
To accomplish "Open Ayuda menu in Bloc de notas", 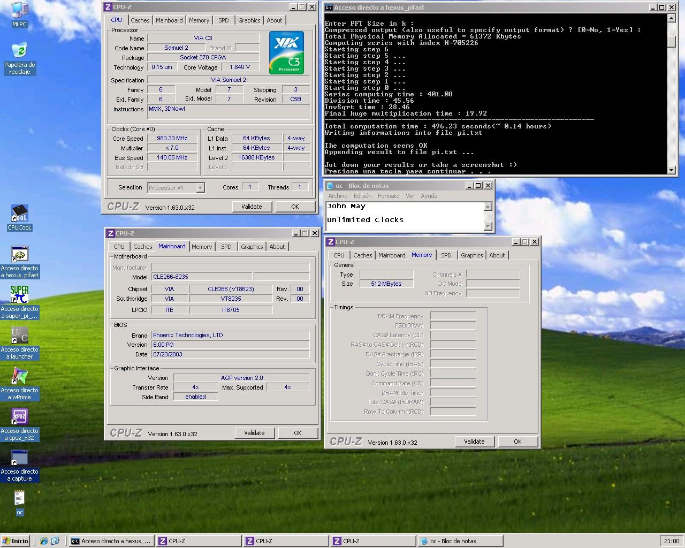I will pyautogui.click(x=429, y=196).
